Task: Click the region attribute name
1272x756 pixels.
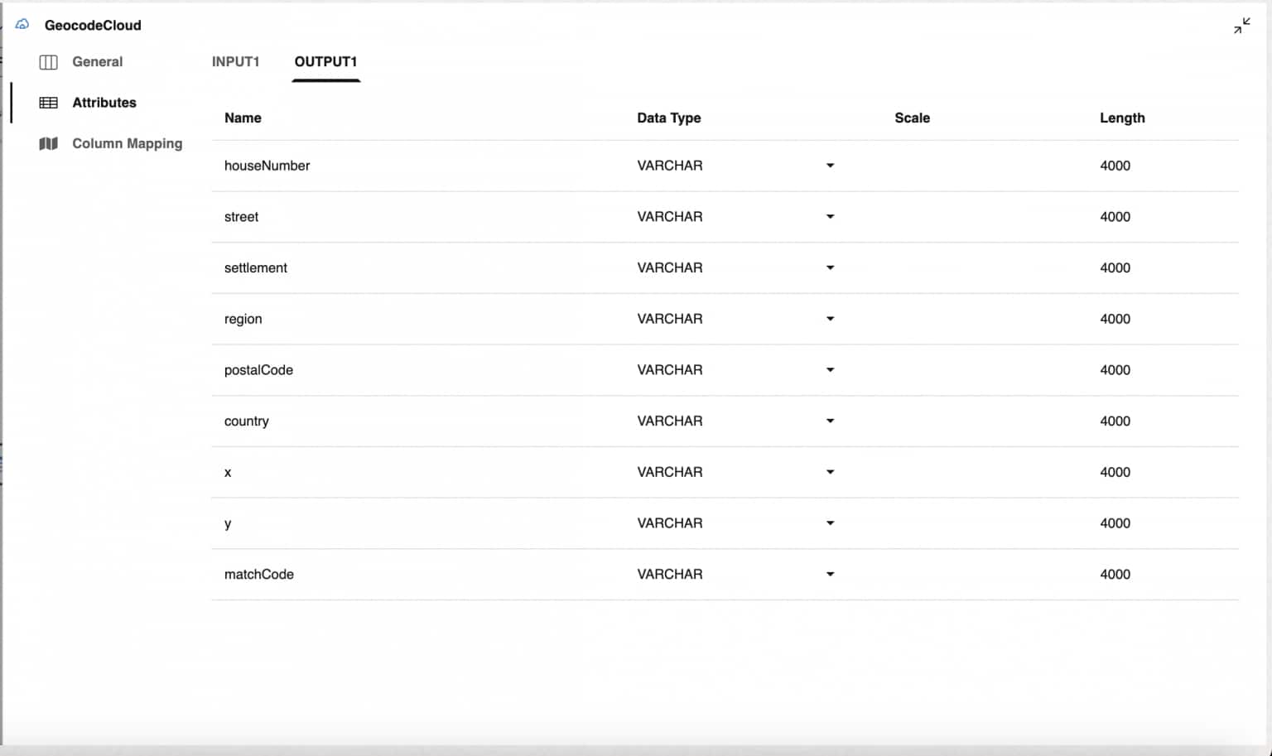Action: [x=243, y=319]
